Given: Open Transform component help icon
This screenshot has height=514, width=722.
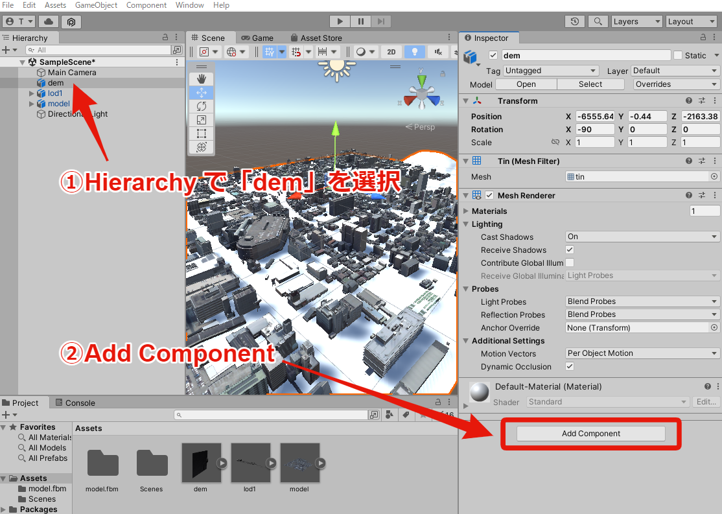Looking at the screenshot, I should click(688, 100).
